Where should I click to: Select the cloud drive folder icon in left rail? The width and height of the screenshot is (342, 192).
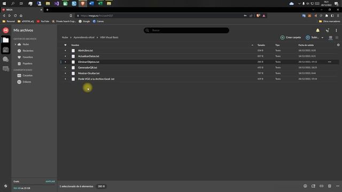point(6,40)
